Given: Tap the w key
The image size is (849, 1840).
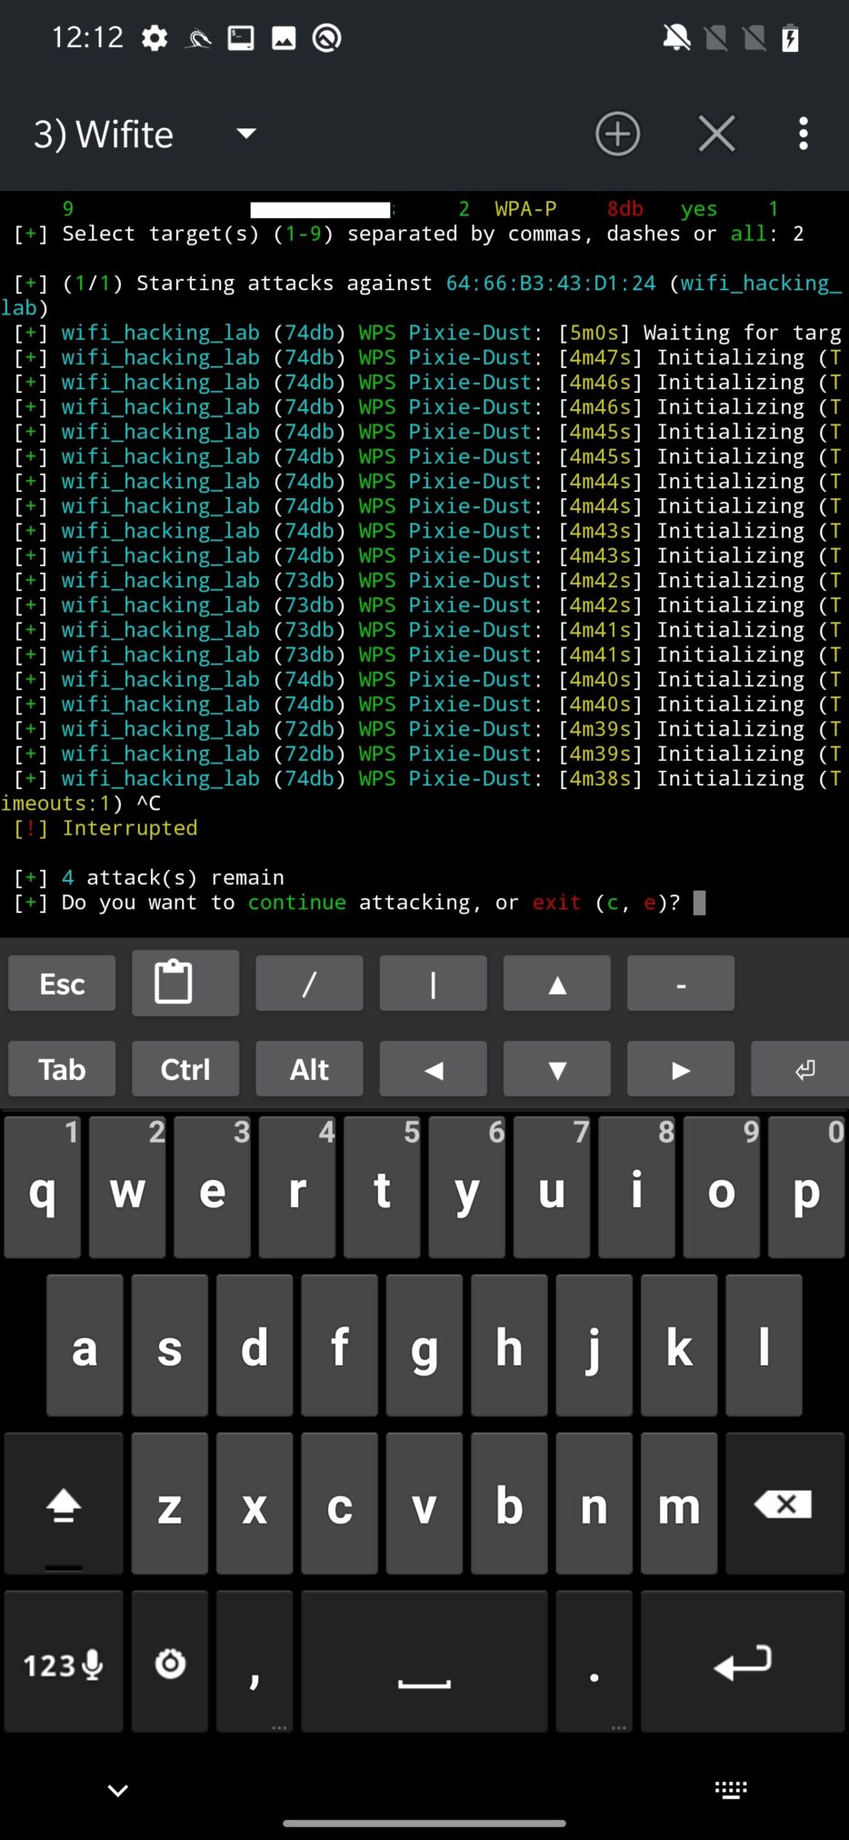Looking at the screenshot, I should (127, 1187).
